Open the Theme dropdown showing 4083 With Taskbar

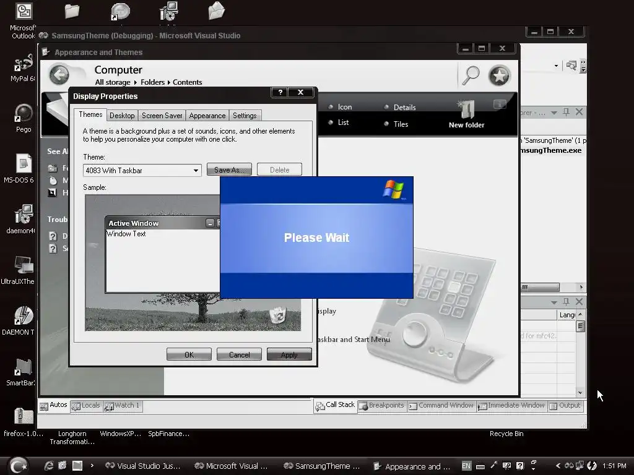[x=142, y=171]
